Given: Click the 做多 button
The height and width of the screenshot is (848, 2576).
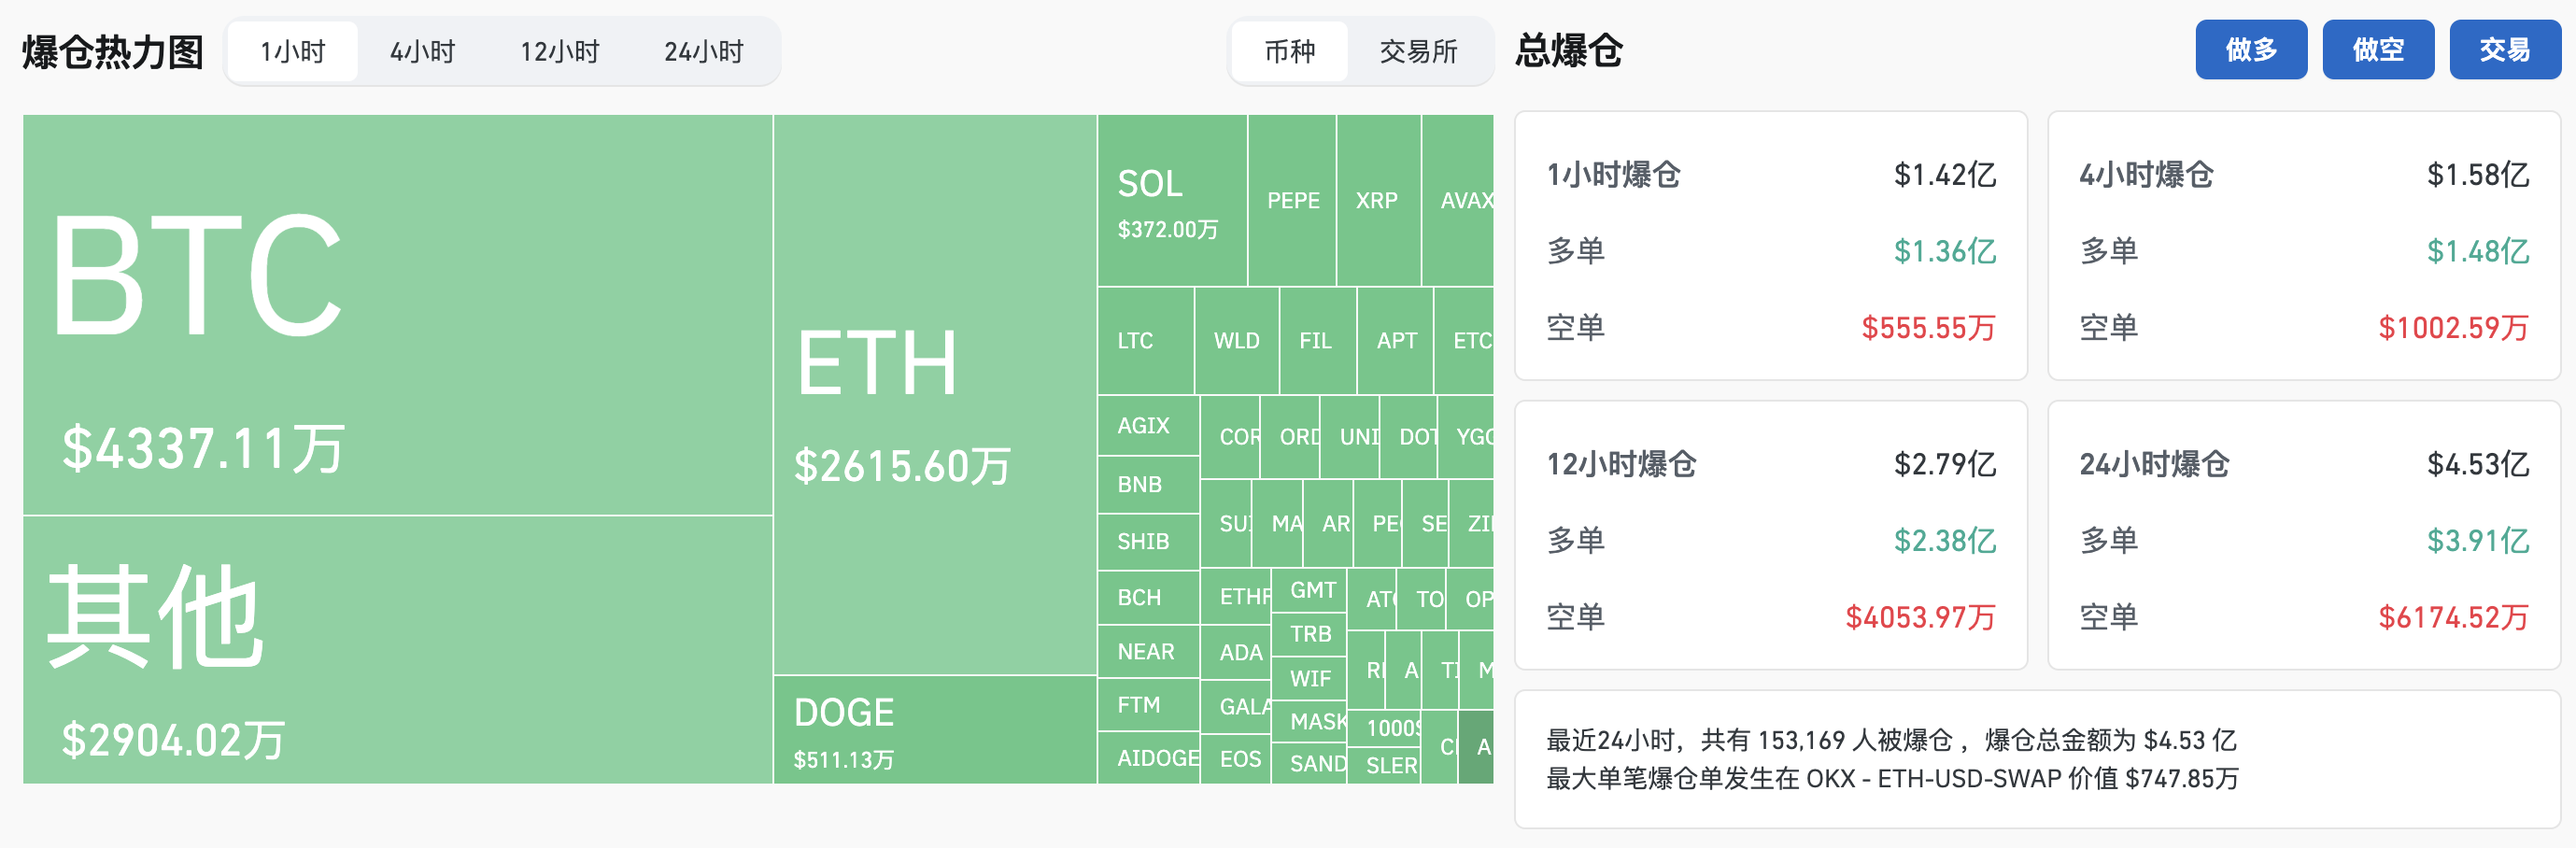Looking at the screenshot, I should click(x=2250, y=49).
